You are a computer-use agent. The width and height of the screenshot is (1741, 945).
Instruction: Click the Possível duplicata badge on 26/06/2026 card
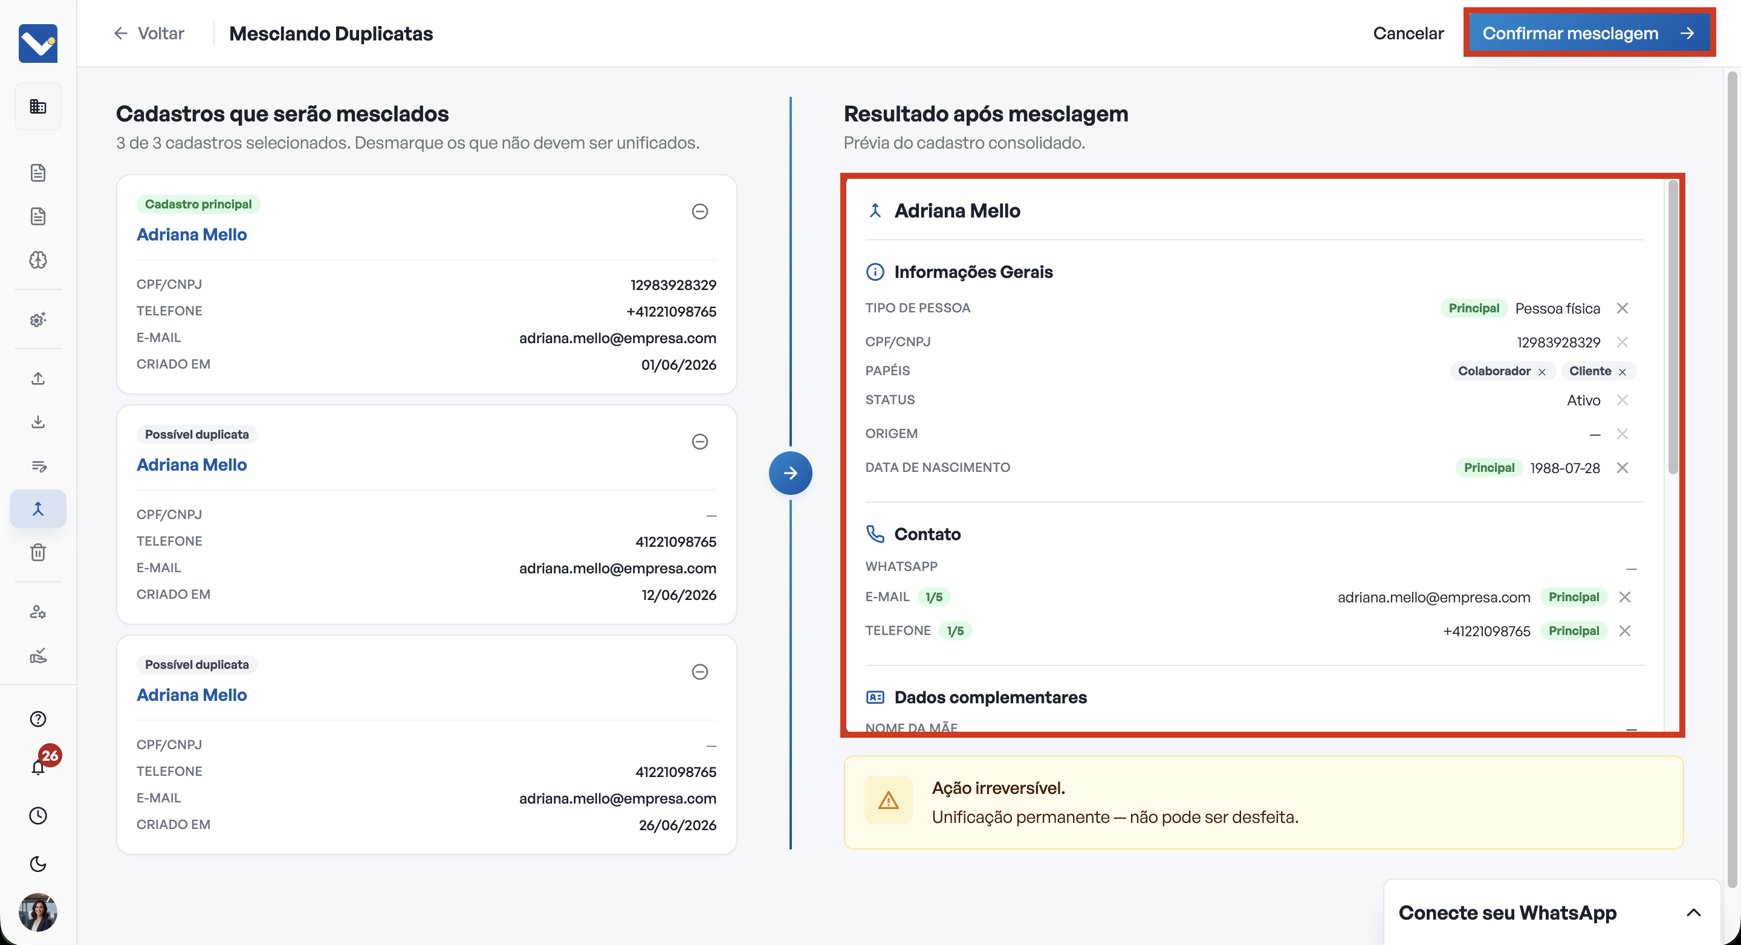(196, 665)
